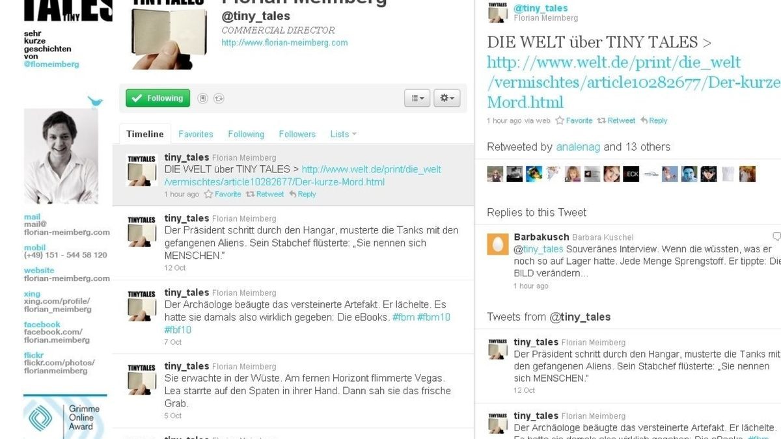Viewport: 781px width, 439px height.
Task: Switch to the Favorites tab
Action: (x=195, y=134)
